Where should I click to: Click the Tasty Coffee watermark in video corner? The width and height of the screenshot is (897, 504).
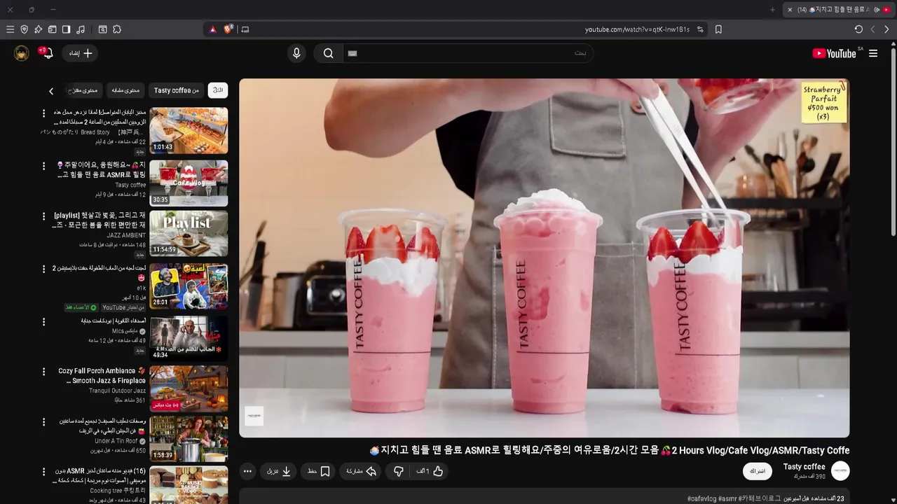(x=254, y=416)
